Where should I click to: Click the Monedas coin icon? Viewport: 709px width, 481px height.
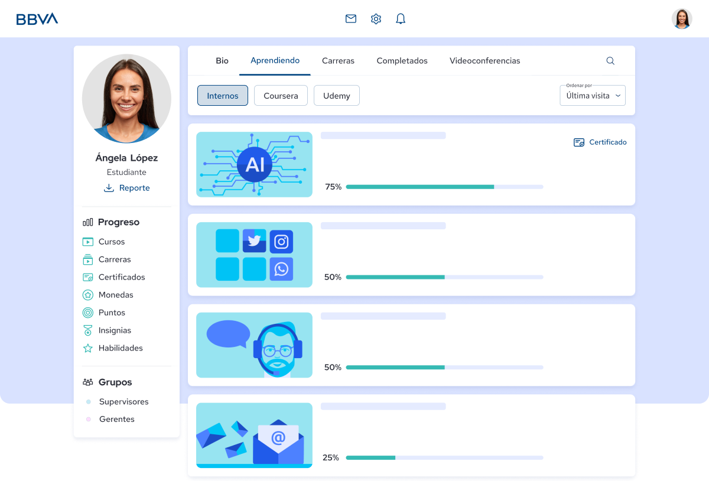click(x=88, y=295)
